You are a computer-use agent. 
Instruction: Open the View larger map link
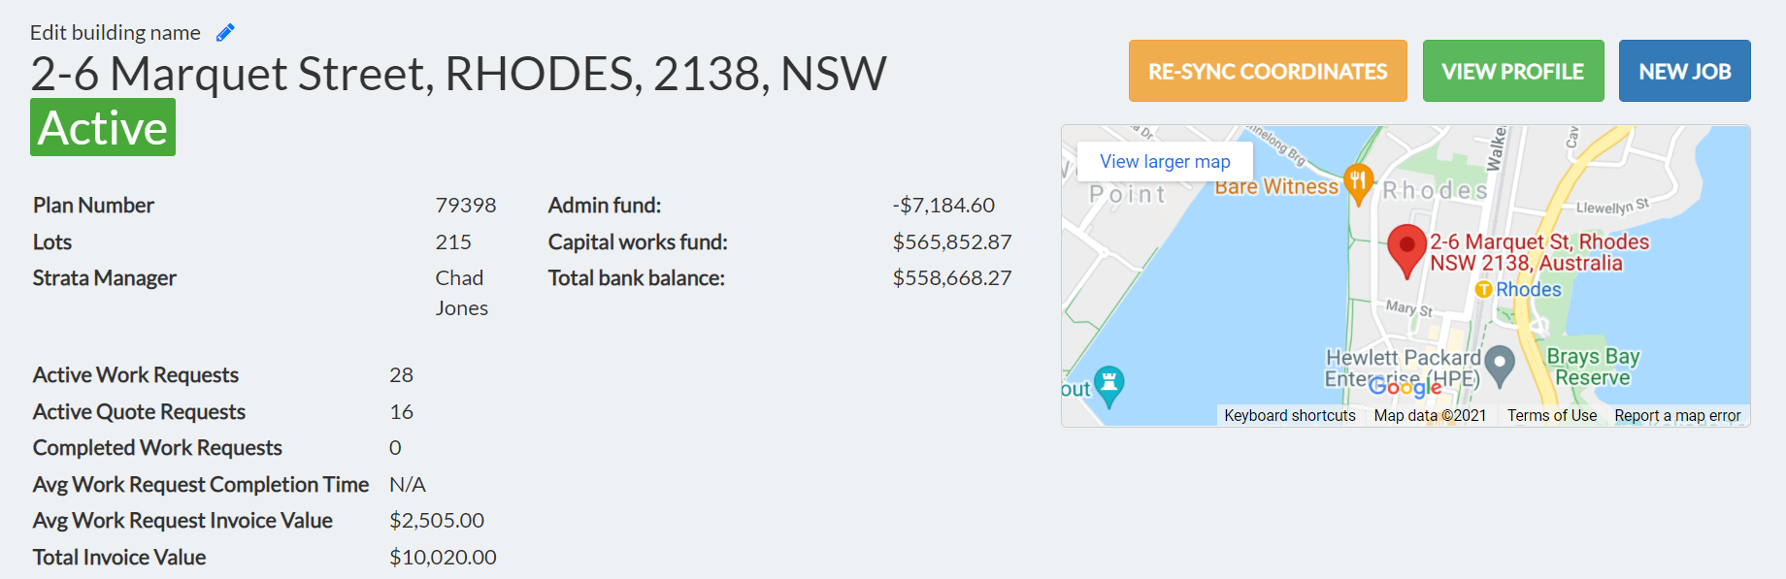(1165, 161)
